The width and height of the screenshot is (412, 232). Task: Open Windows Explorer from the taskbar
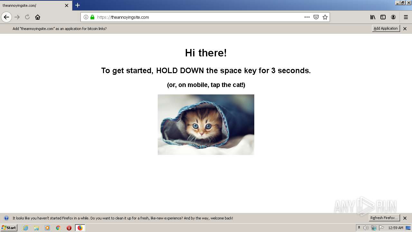click(36, 228)
